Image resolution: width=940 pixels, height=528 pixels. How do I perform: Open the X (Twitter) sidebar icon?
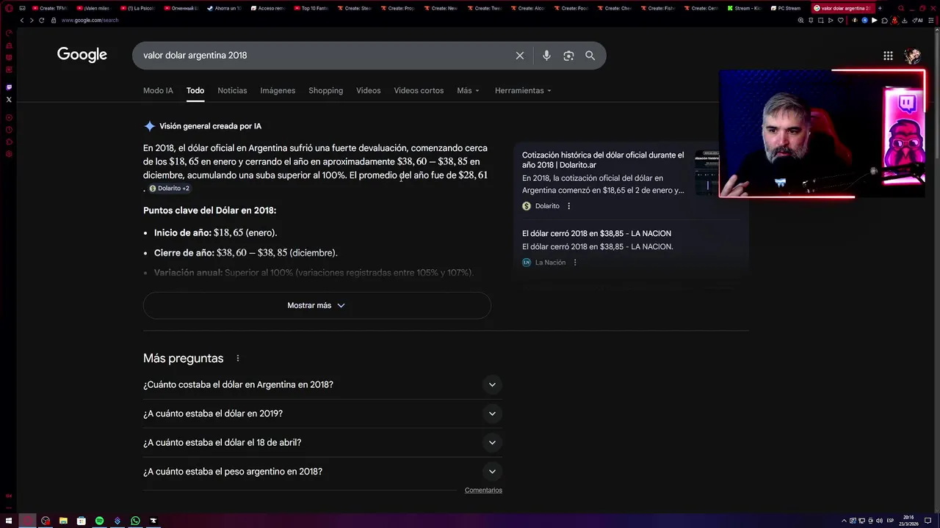[x=9, y=99]
